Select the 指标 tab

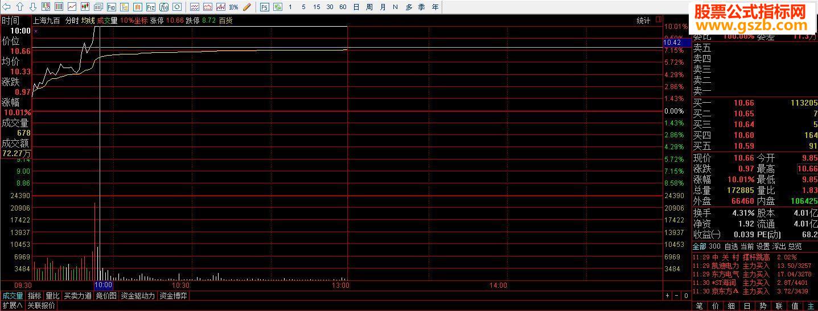click(x=35, y=296)
